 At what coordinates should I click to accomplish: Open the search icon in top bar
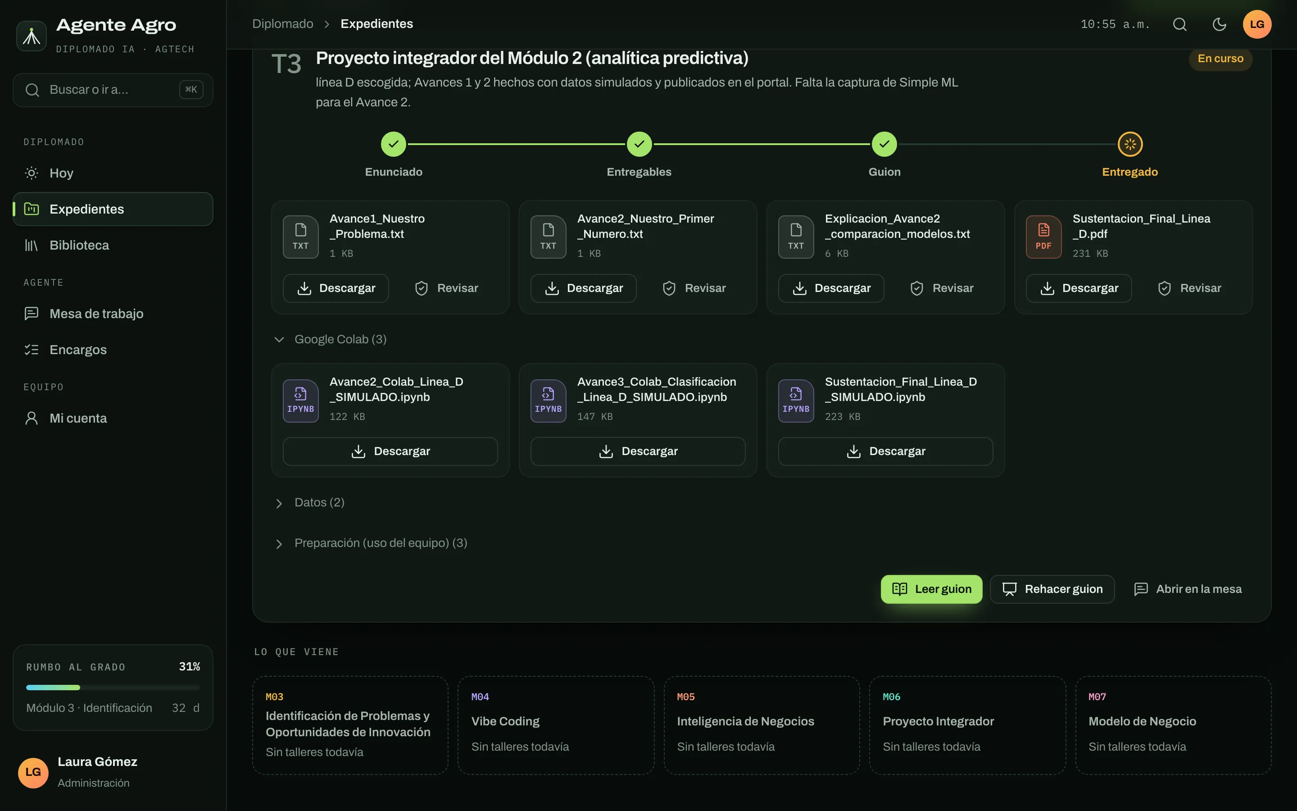[x=1179, y=24]
